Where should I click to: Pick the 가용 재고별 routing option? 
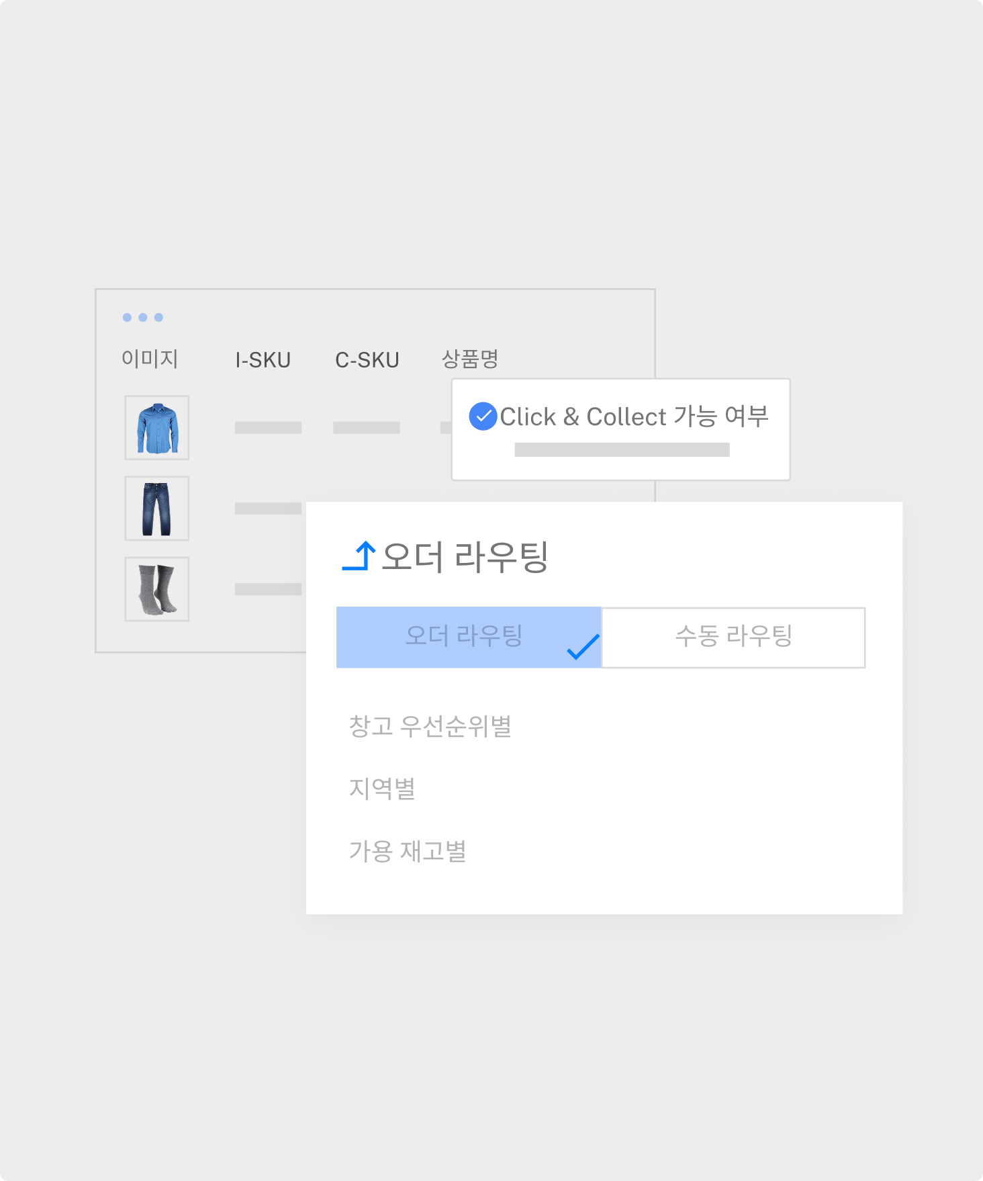[x=408, y=850]
